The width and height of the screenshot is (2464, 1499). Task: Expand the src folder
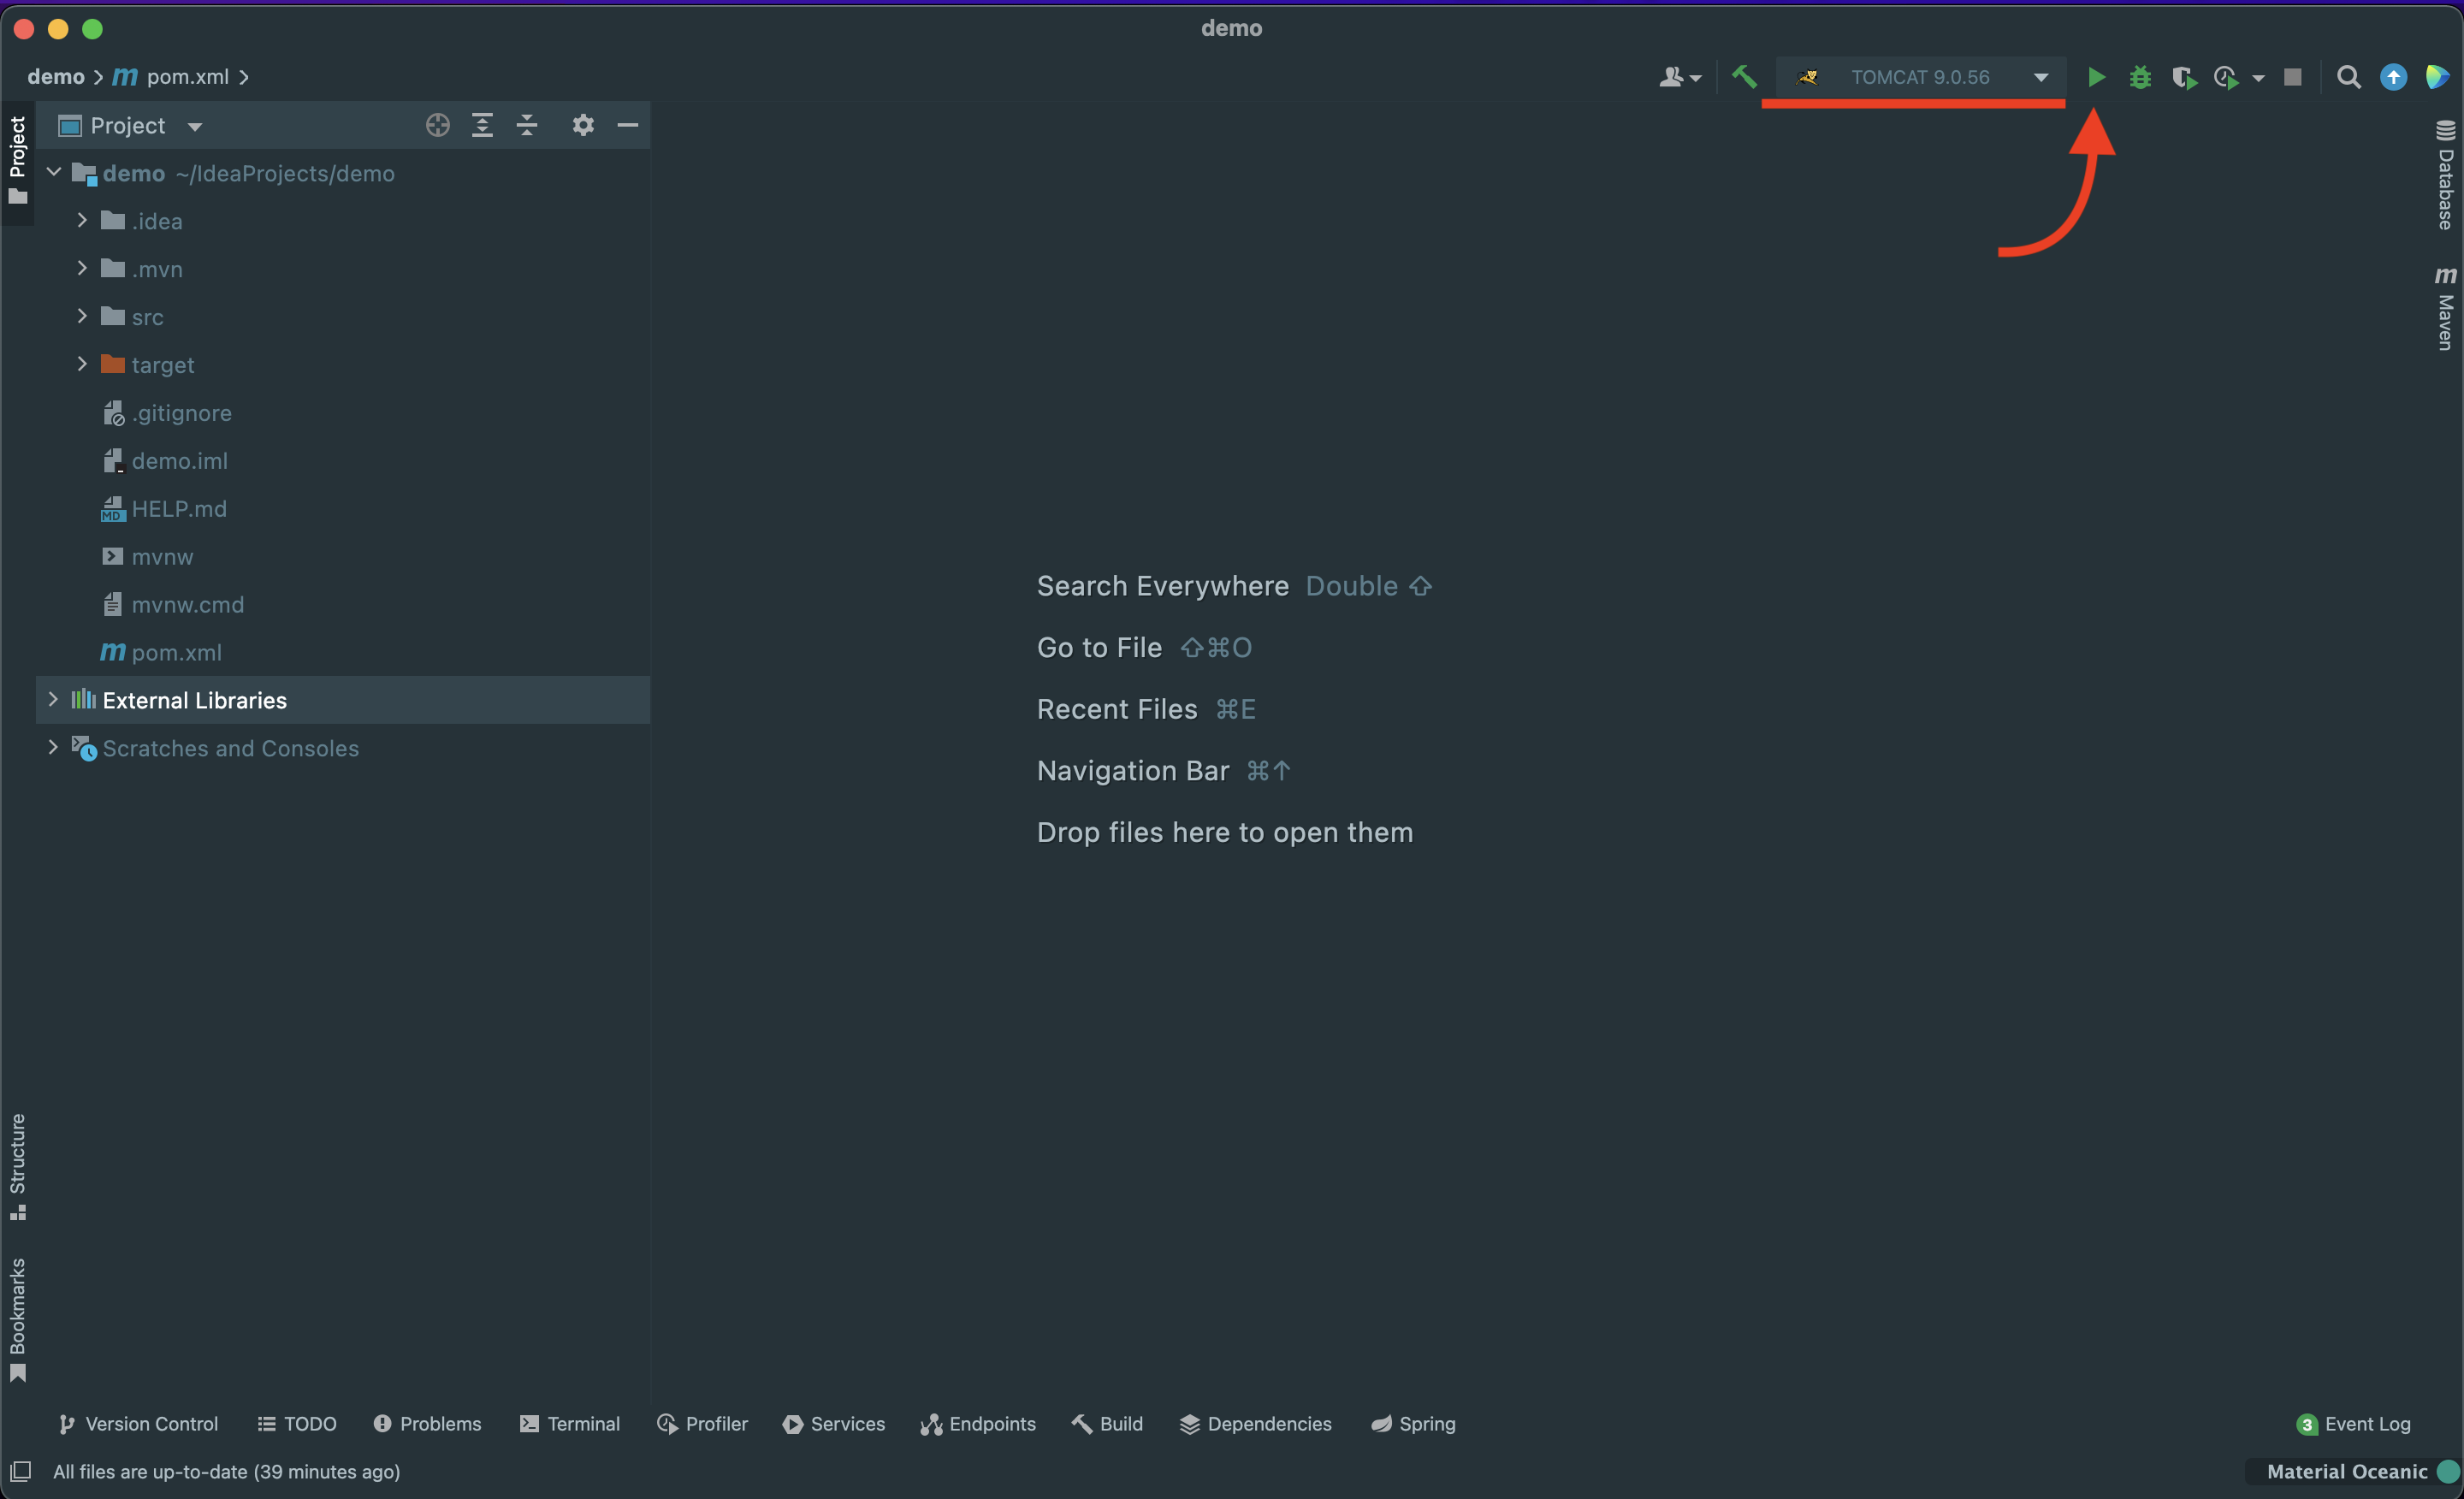pos(82,316)
